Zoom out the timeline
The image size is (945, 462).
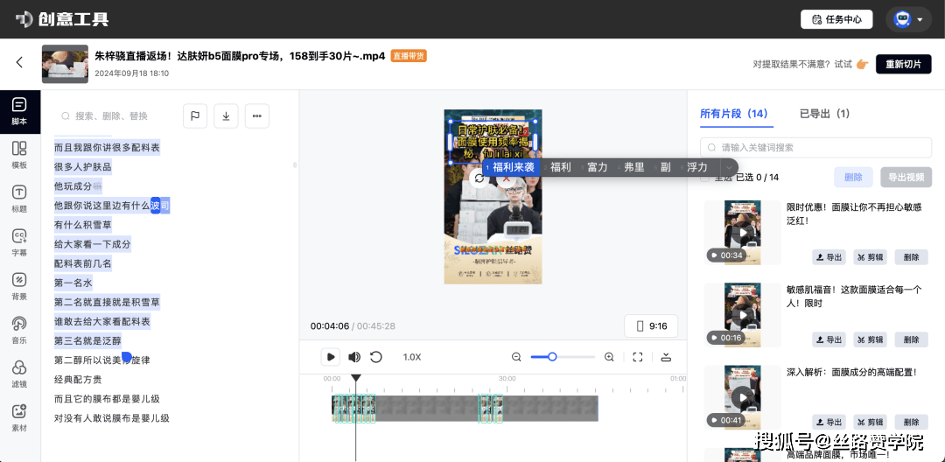tap(516, 357)
